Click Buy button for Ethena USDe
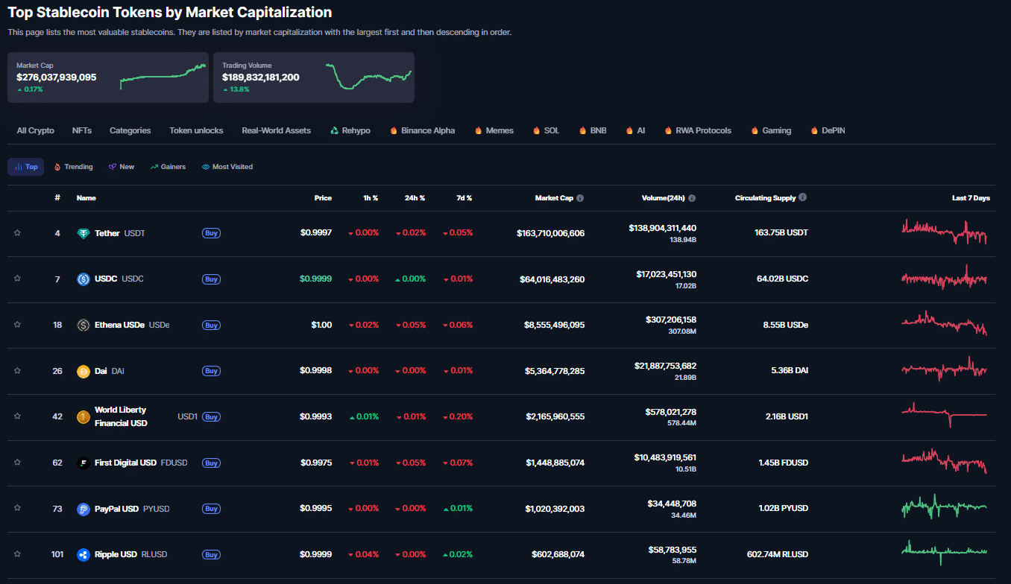Image resolution: width=1011 pixels, height=584 pixels. (211, 325)
